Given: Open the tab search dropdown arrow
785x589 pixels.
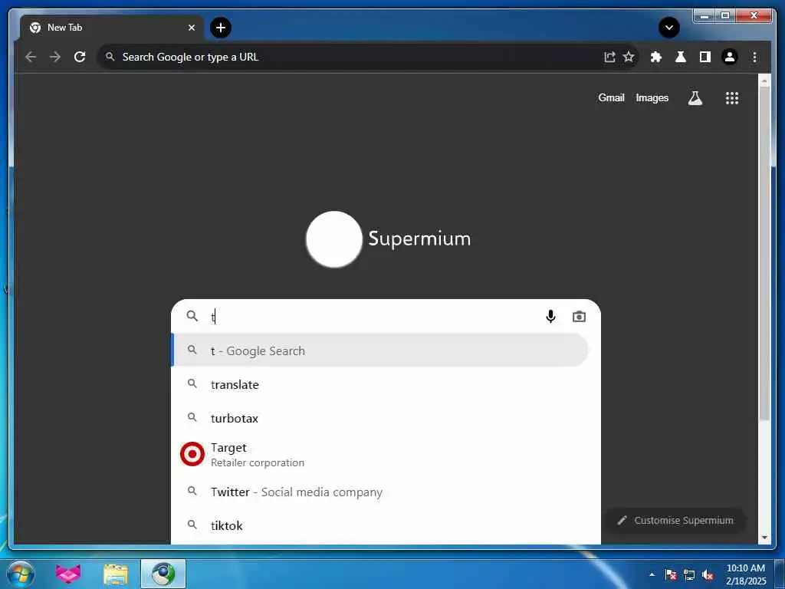Looking at the screenshot, I should coord(668,28).
